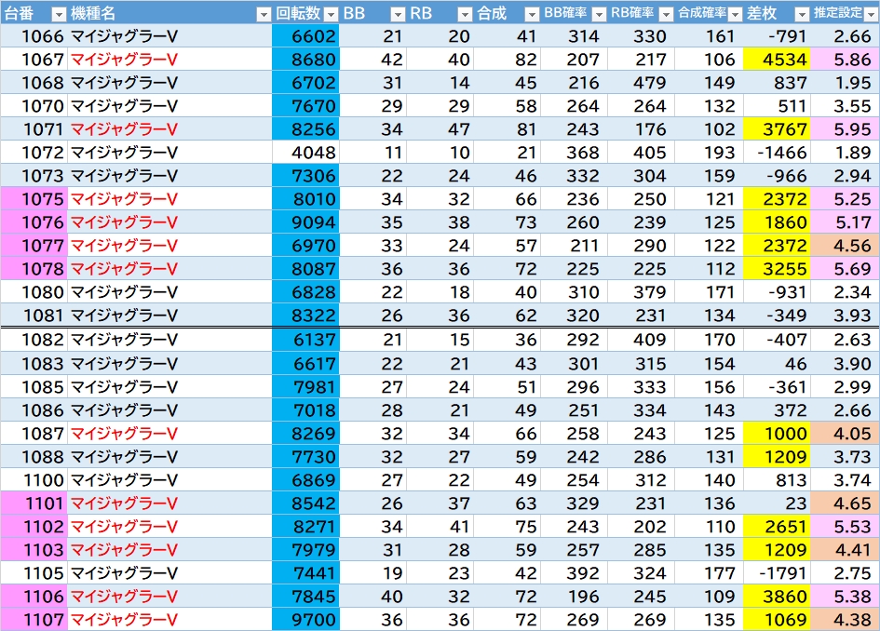This screenshot has height=631, width=880.
Task: Select blue 回転数 cell showing 9700
Action: pos(305,619)
